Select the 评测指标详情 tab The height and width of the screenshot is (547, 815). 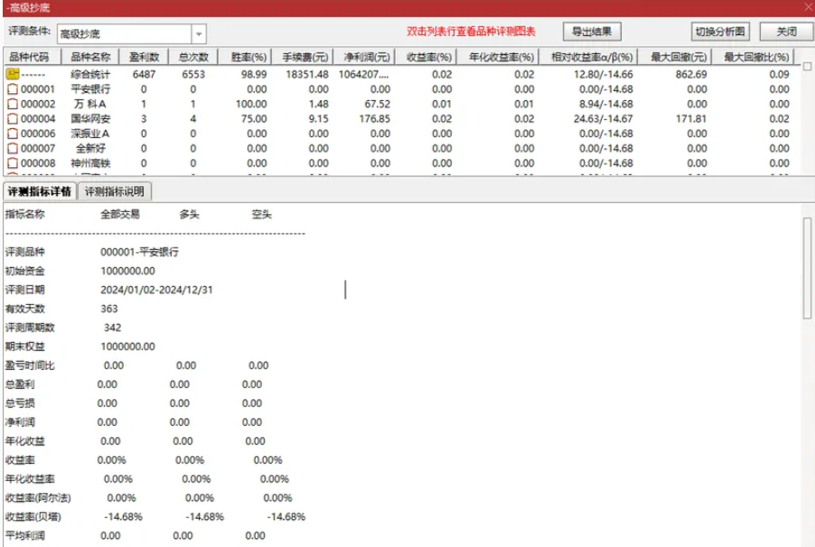tap(40, 191)
